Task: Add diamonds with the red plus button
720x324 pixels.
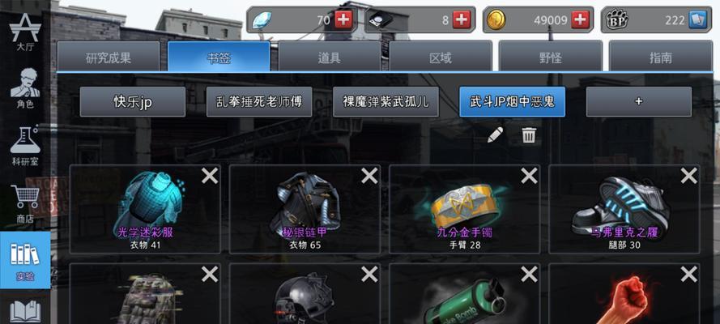Action: [342, 19]
